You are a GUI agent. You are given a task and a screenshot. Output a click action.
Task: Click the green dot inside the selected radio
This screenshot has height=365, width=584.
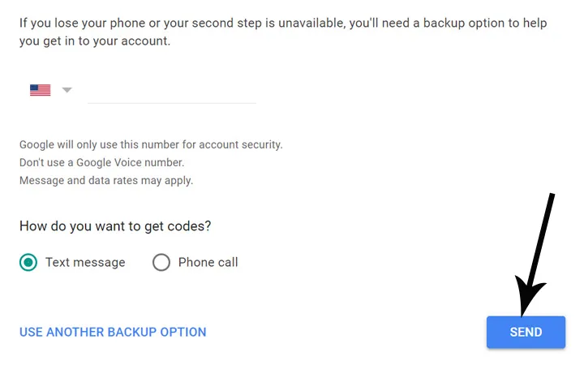pyautogui.click(x=28, y=262)
